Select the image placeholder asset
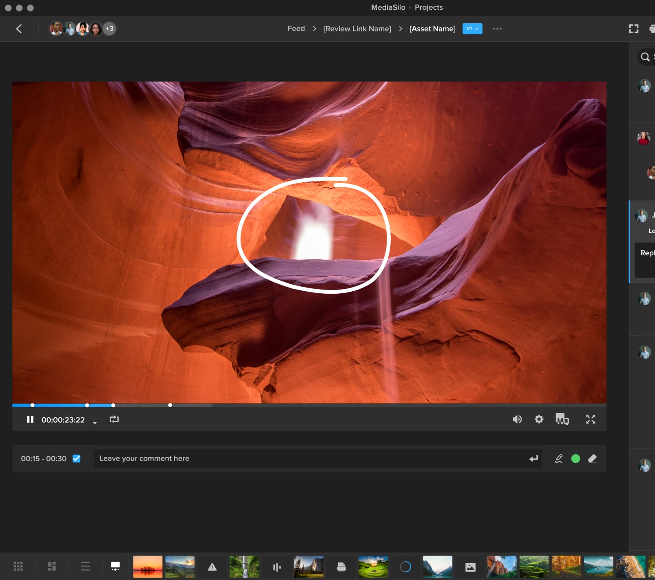 (x=470, y=567)
